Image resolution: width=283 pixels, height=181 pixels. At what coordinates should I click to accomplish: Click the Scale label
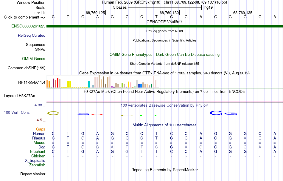point(40,7)
